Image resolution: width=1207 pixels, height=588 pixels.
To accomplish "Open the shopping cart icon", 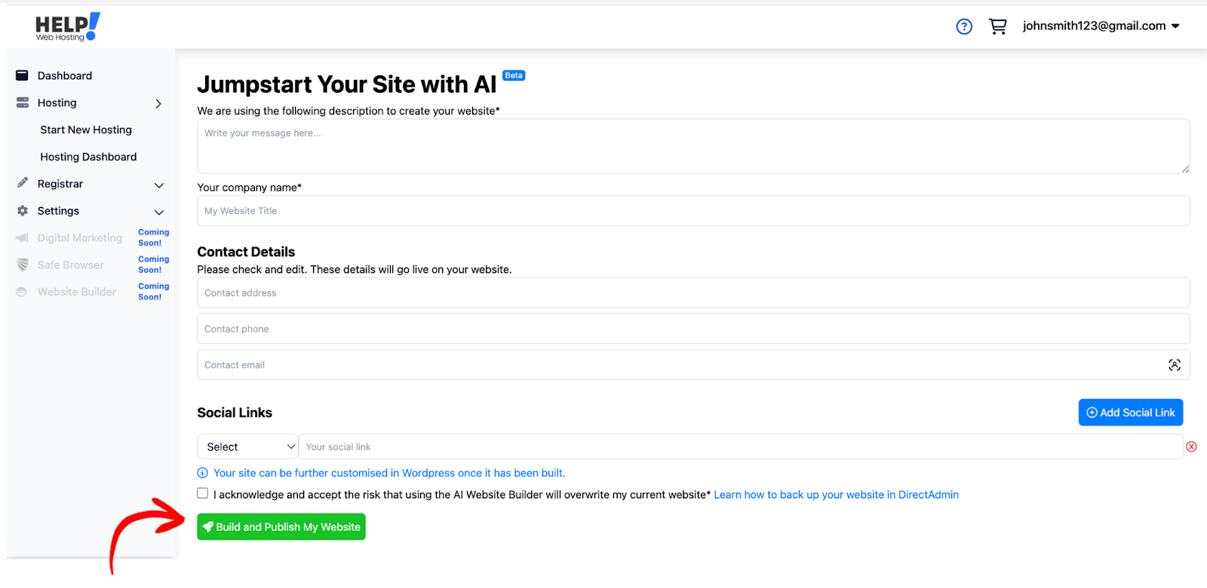I will (x=997, y=26).
